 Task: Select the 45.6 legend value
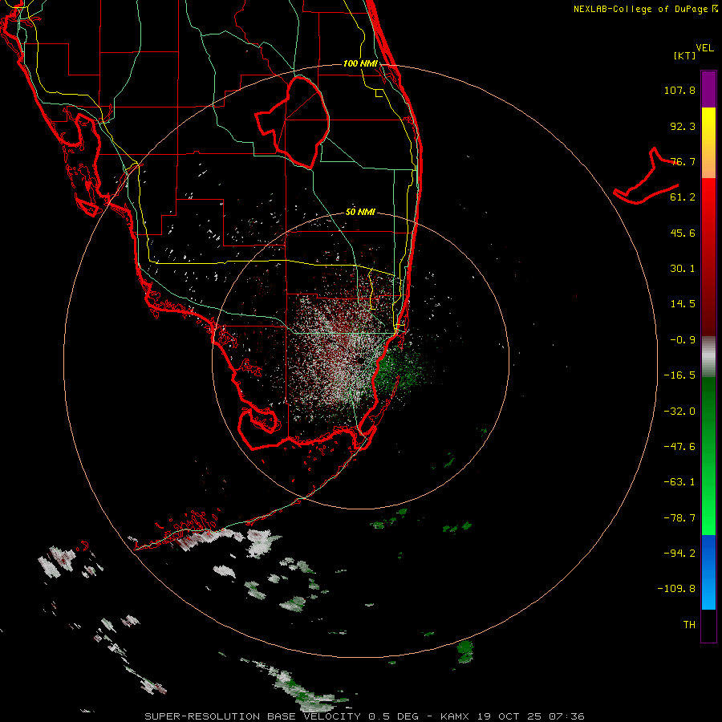click(683, 233)
